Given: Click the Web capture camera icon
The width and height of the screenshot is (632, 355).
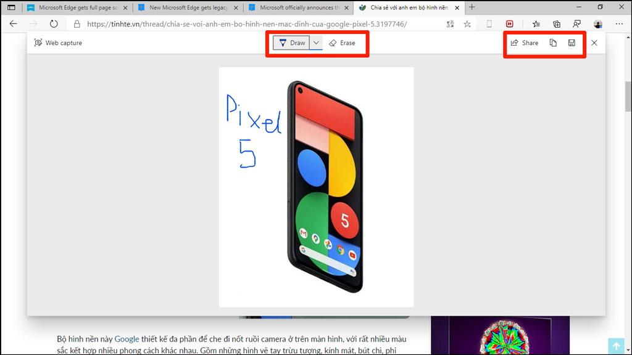Looking at the screenshot, I should pos(38,43).
